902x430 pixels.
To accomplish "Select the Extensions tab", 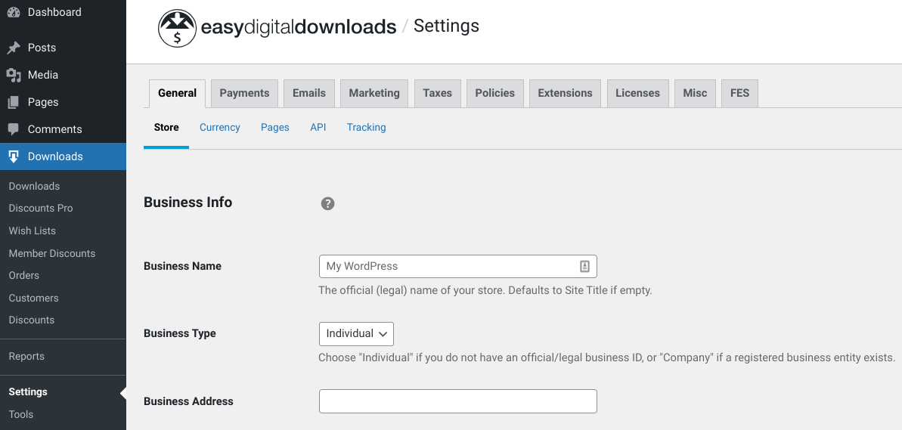I will tap(565, 93).
